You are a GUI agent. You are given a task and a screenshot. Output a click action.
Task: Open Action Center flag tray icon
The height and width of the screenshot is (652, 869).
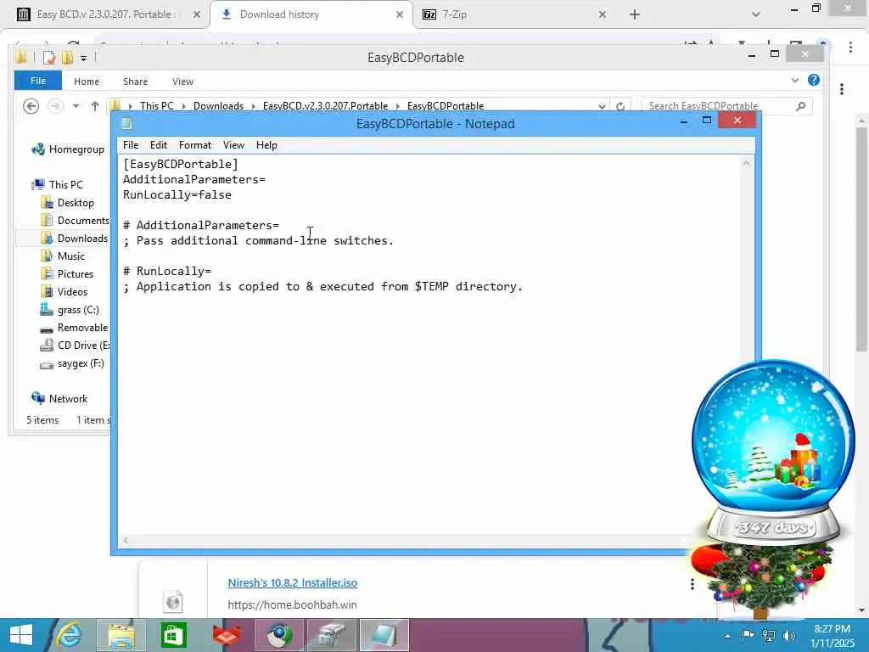748,635
